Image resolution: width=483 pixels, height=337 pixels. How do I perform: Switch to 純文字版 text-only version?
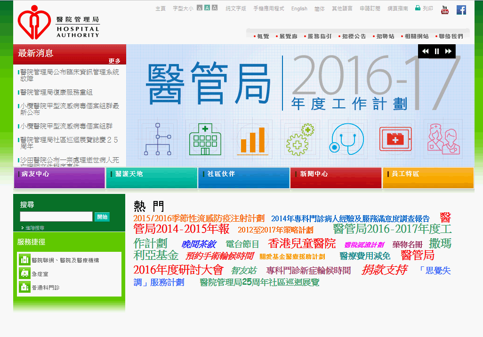(236, 8)
